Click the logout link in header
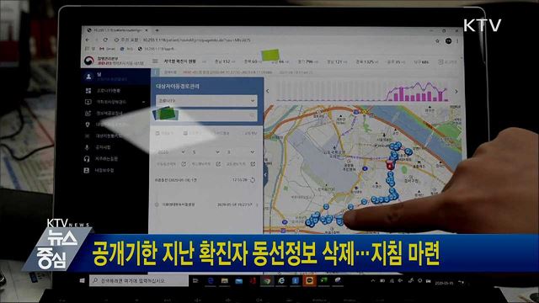Screen dimensions: 539x303 [447, 62]
